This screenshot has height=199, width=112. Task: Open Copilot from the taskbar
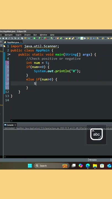81,166
